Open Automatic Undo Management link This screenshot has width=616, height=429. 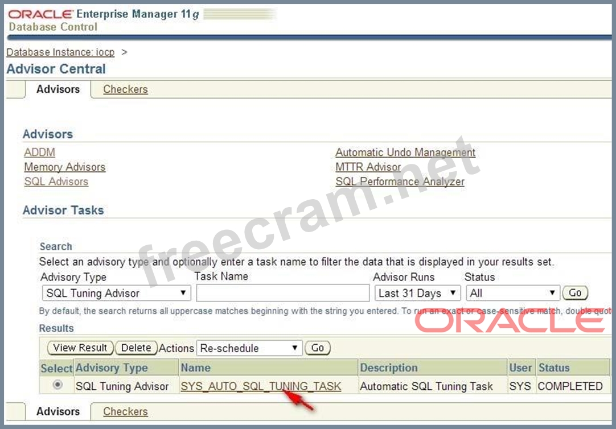(x=405, y=152)
